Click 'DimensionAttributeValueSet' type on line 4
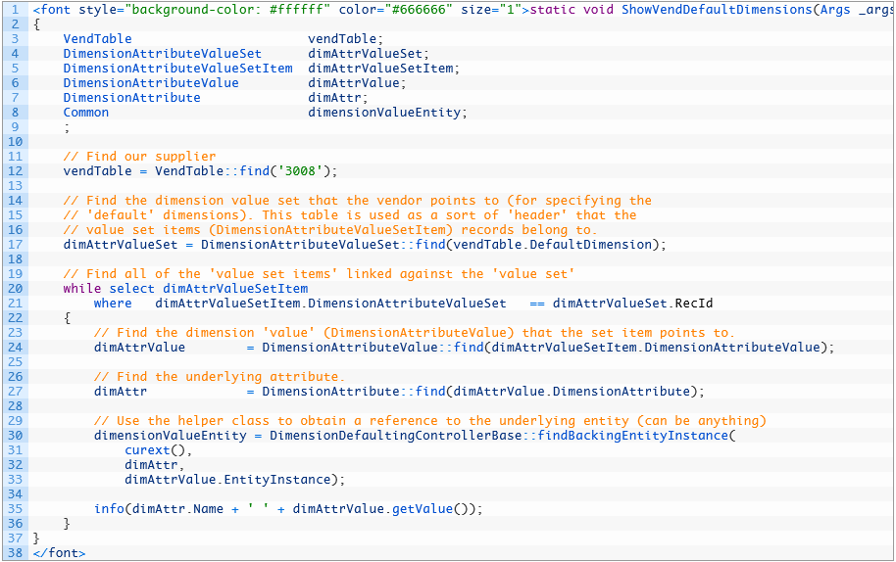The image size is (896, 562). click(x=163, y=54)
